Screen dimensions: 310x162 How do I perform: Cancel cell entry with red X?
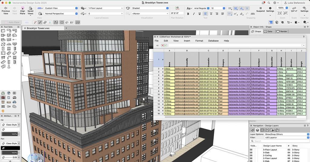[163, 45]
